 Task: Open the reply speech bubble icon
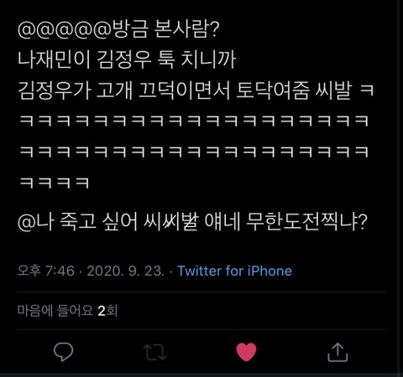pyautogui.click(x=64, y=352)
